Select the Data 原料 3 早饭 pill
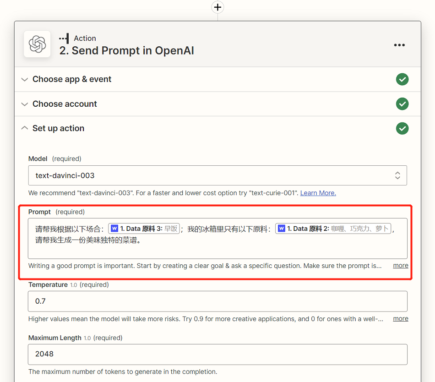The height and width of the screenshot is (382, 435). [144, 229]
